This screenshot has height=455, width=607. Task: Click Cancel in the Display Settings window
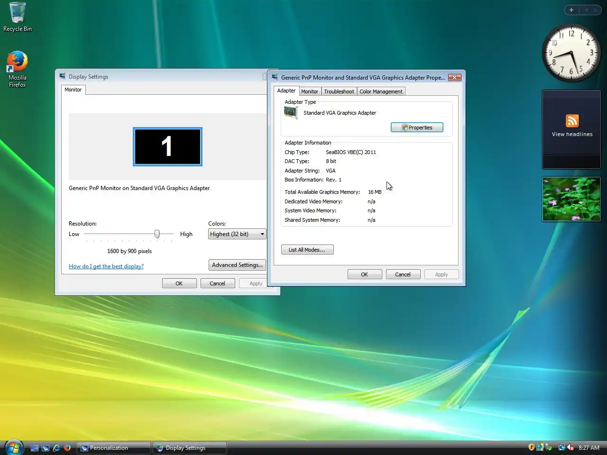tap(218, 283)
